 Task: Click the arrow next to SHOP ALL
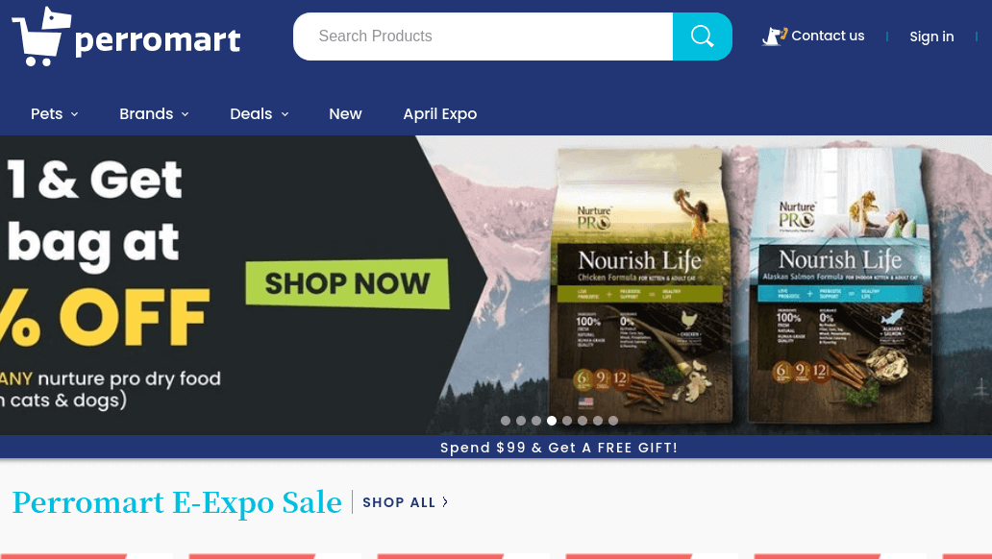[445, 502]
